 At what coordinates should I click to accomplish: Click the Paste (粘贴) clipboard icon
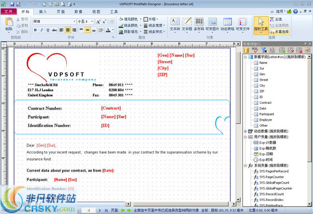pos(9,22)
